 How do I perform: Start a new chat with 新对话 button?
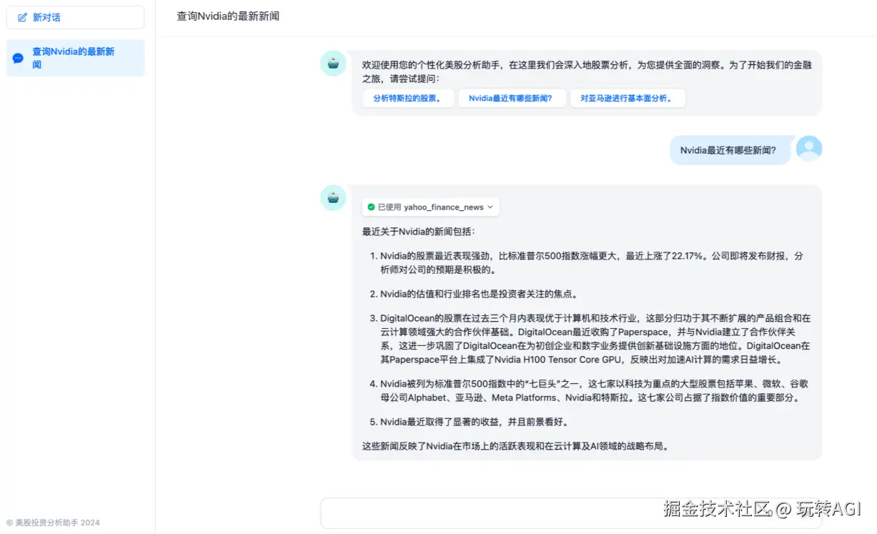75,17
